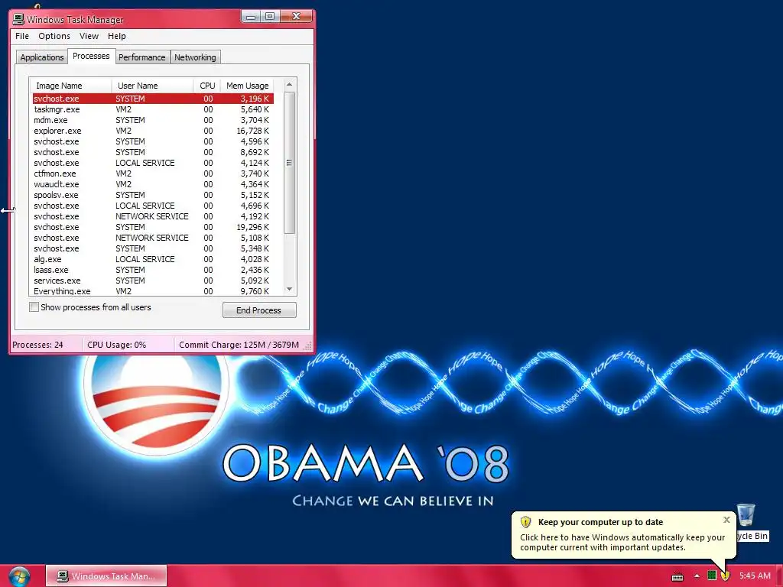
Task: Open the Start menu orb
Action: tap(19, 576)
